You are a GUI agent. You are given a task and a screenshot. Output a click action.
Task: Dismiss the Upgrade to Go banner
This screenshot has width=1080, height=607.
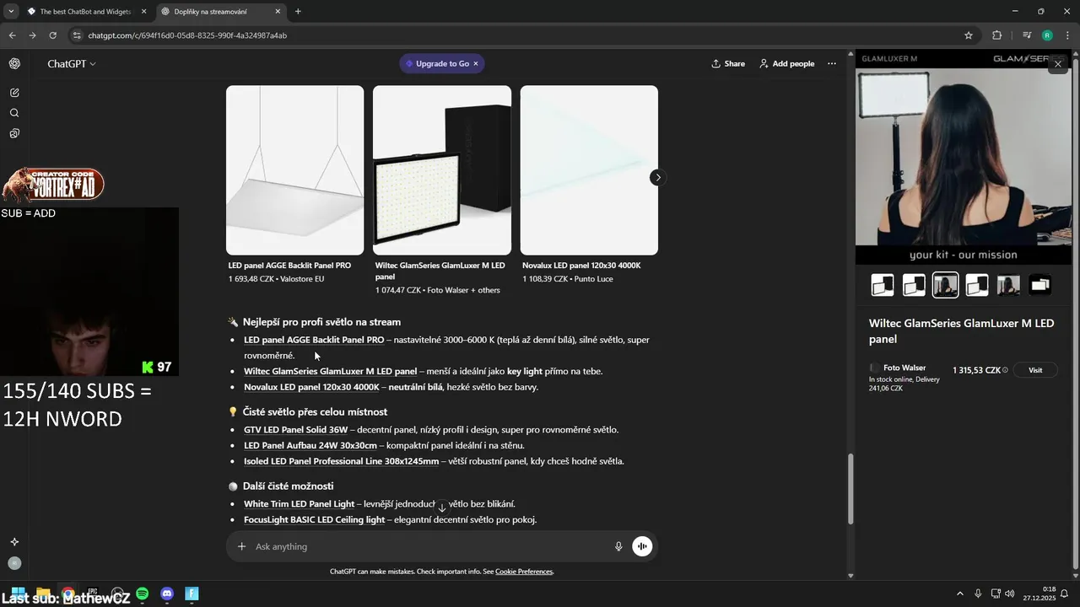pyautogui.click(x=475, y=63)
